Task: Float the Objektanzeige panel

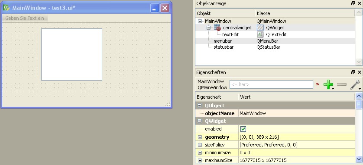Action: 353,3
